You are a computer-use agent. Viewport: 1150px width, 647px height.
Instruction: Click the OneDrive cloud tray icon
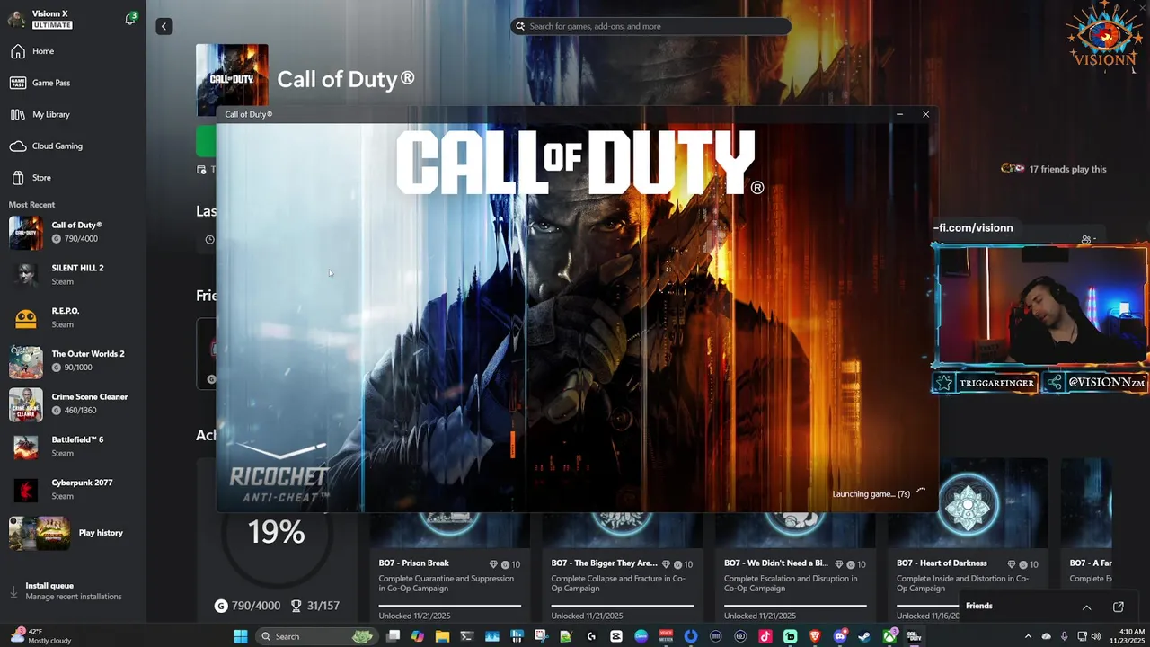point(1046,636)
